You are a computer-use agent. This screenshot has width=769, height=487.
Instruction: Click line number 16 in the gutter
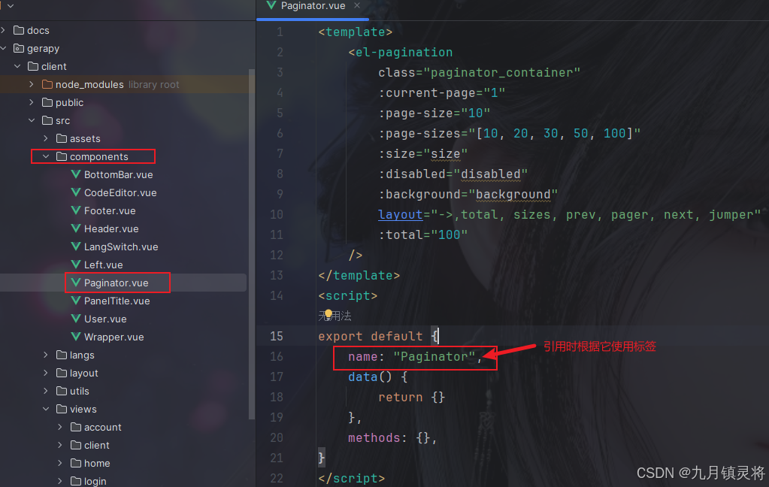(277, 356)
